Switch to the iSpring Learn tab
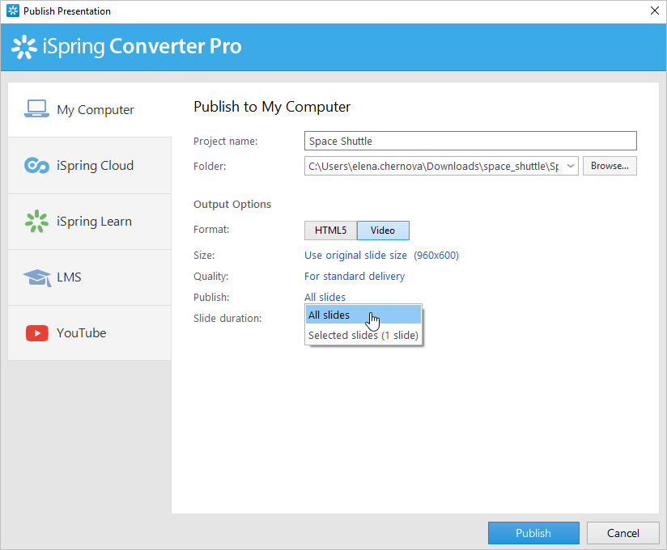 pyautogui.click(x=89, y=222)
